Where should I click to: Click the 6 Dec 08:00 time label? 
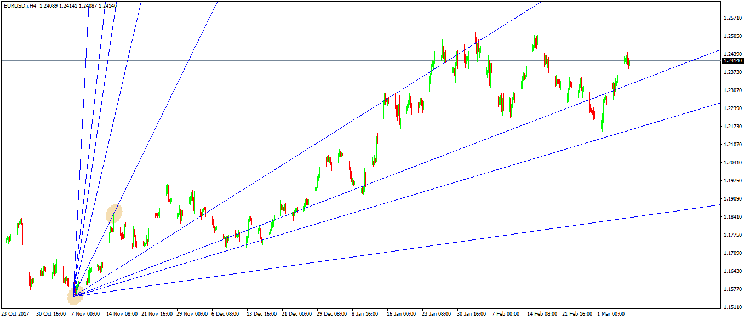(x=226, y=315)
